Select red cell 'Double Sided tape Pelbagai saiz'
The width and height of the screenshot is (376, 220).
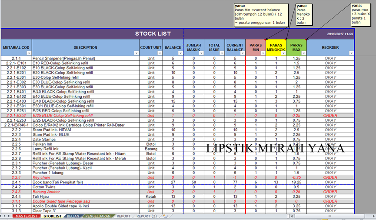[85, 201]
